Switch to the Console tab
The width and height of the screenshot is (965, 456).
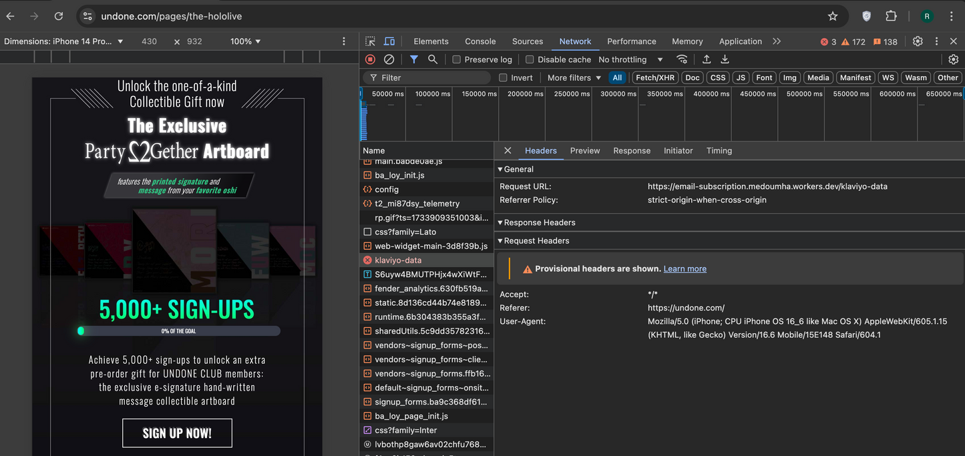tap(480, 41)
